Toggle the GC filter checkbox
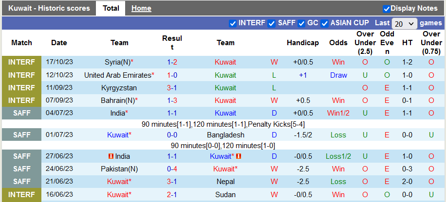 click(302, 23)
